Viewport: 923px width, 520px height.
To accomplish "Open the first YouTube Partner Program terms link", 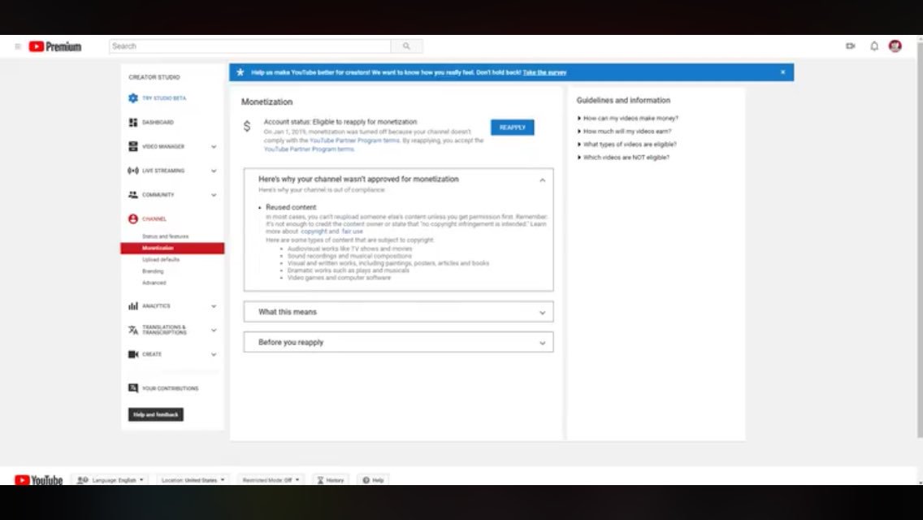I will 354,141.
